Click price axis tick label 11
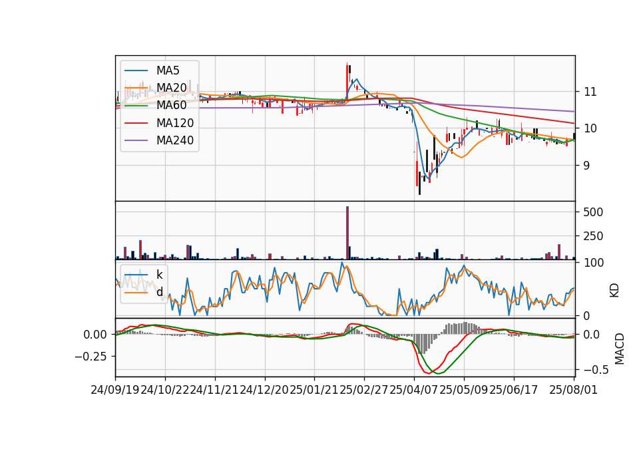Viewport: 639px width, 459px height. (x=590, y=92)
